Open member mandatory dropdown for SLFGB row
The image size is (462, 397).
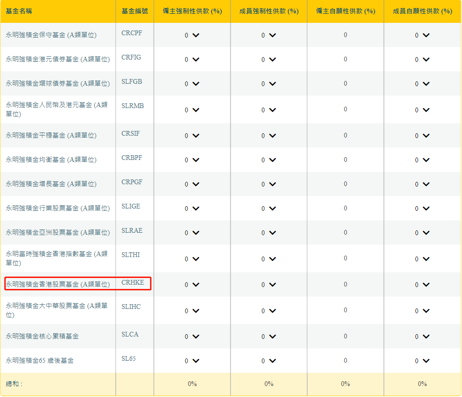[269, 84]
